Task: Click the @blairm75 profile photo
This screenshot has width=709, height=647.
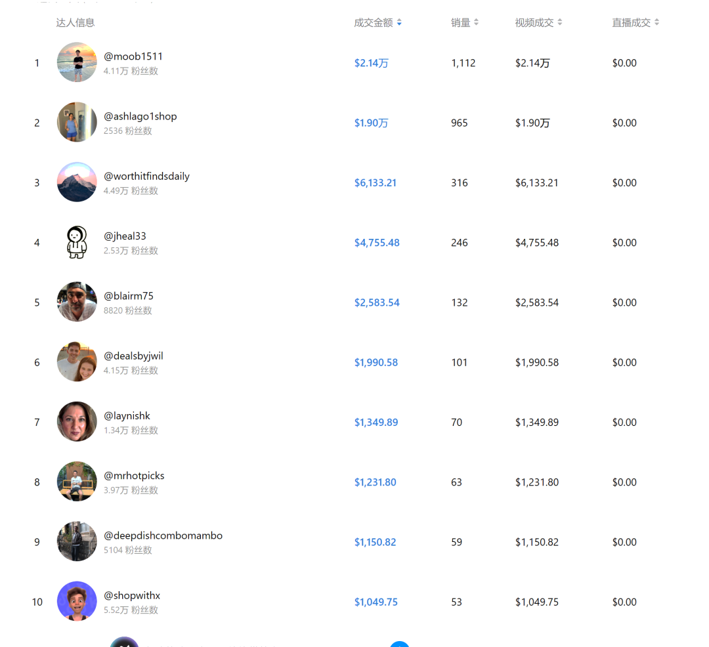Action: [x=77, y=302]
